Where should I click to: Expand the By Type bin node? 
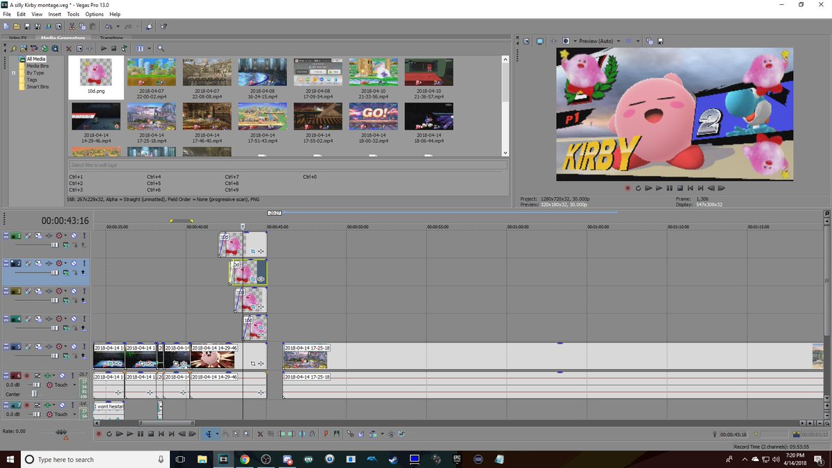point(14,73)
